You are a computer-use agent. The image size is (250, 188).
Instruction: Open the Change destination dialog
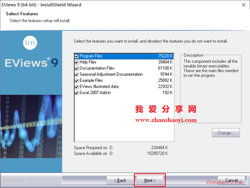226,133
